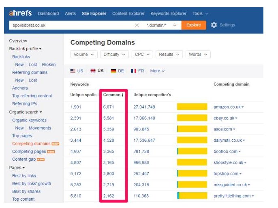278x208 pixels.
Task: Switch to Site Explorer
Action: coord(94,14)
